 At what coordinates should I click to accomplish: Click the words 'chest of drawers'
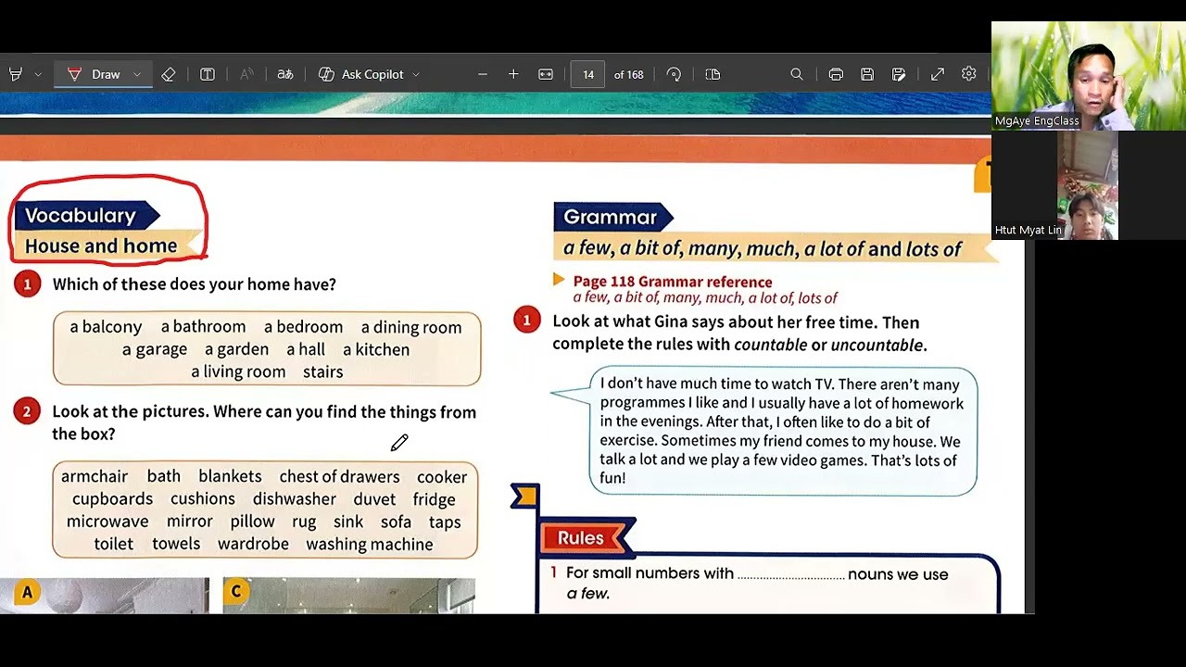(x=339, y=476)
